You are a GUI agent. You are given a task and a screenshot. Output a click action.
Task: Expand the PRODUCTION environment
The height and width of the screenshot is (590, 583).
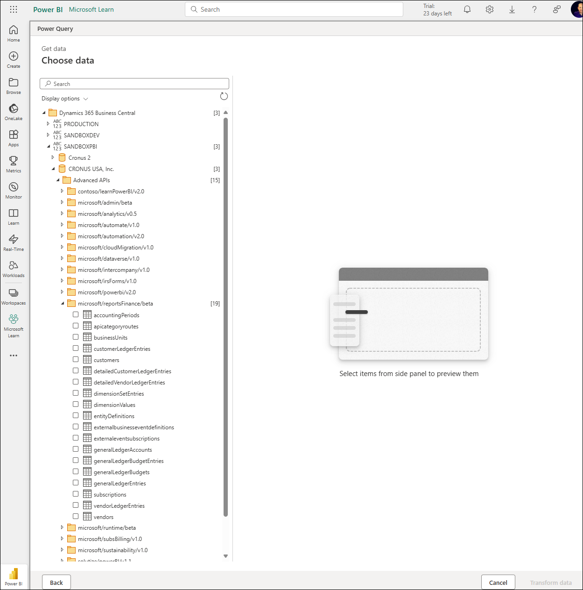(48, 124)
